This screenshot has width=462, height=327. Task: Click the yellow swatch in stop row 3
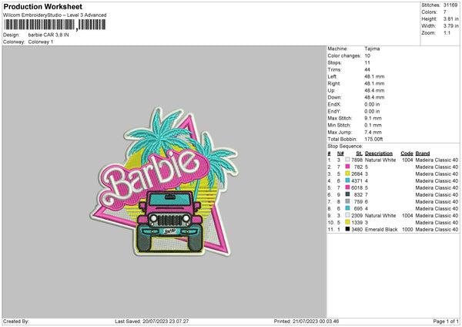pyautogui.click(x=348, y=174)
